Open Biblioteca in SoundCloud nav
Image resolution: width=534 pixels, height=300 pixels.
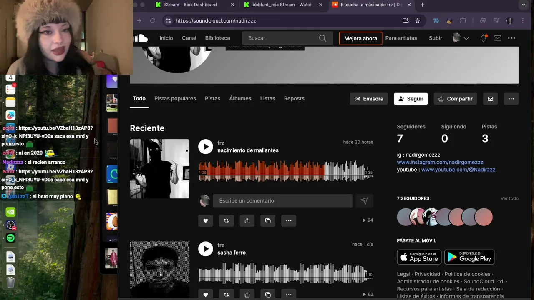(217, 38)
